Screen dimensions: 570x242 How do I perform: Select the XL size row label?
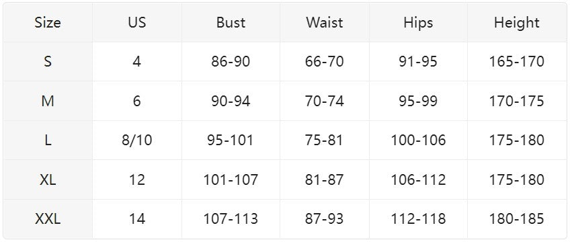48,179
